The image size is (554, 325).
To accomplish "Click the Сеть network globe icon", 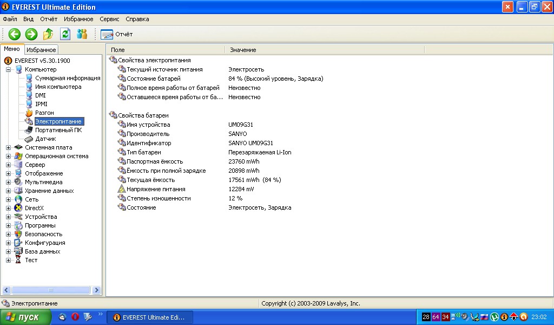I will click(18, 199).
